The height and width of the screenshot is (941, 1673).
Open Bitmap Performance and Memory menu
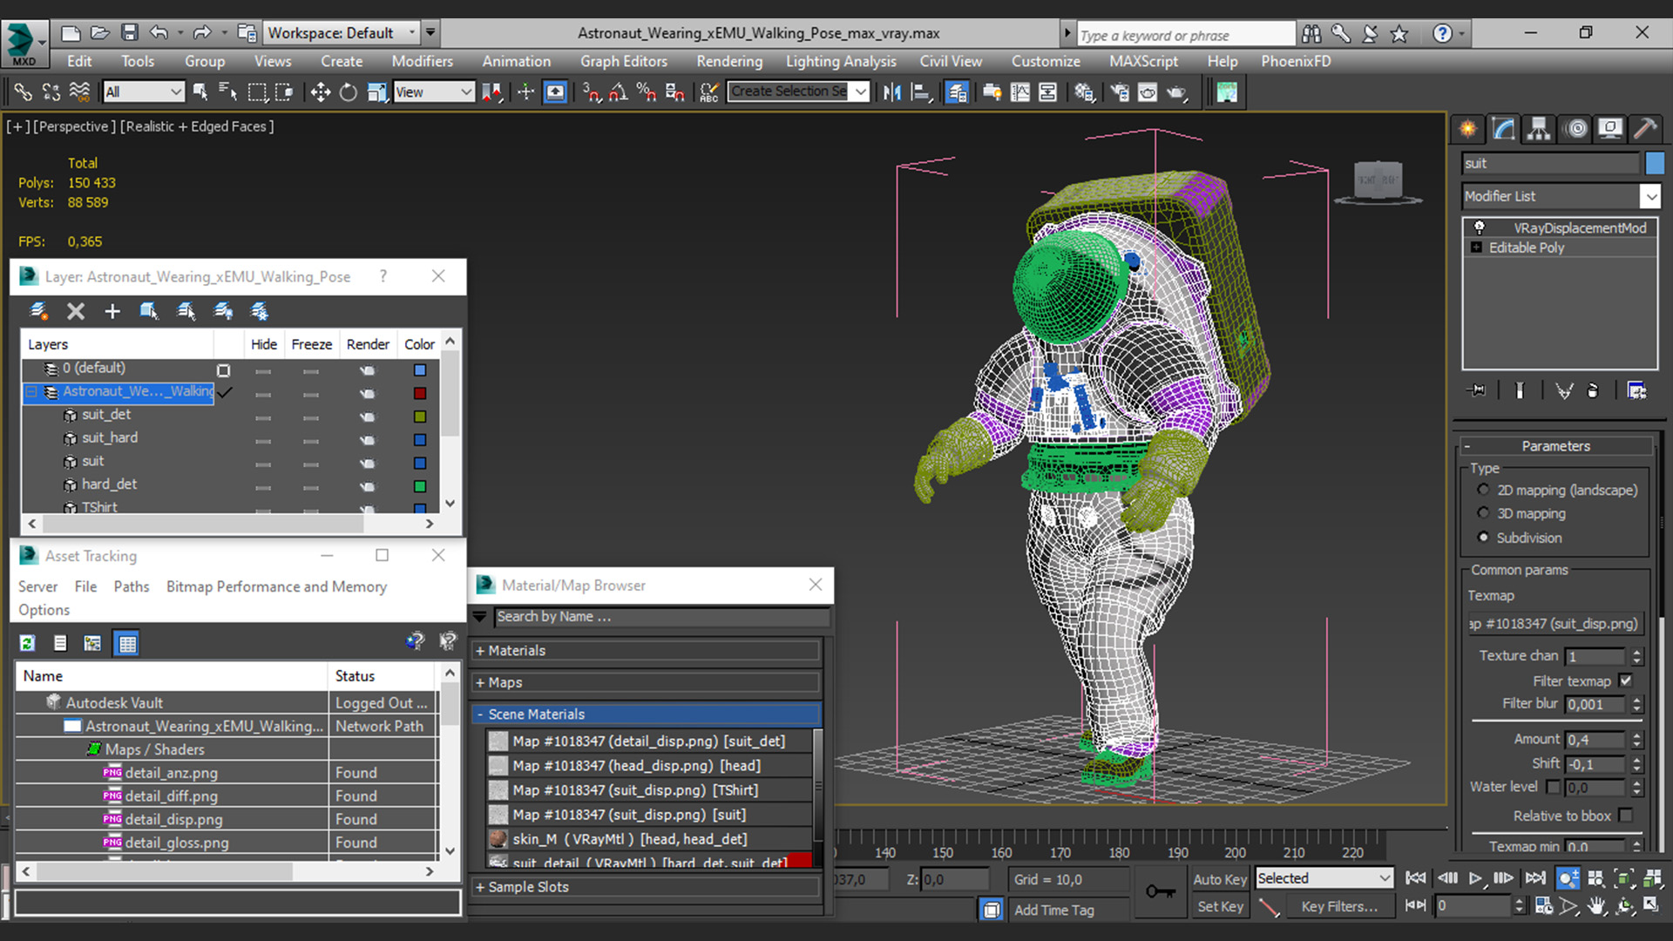276,586
